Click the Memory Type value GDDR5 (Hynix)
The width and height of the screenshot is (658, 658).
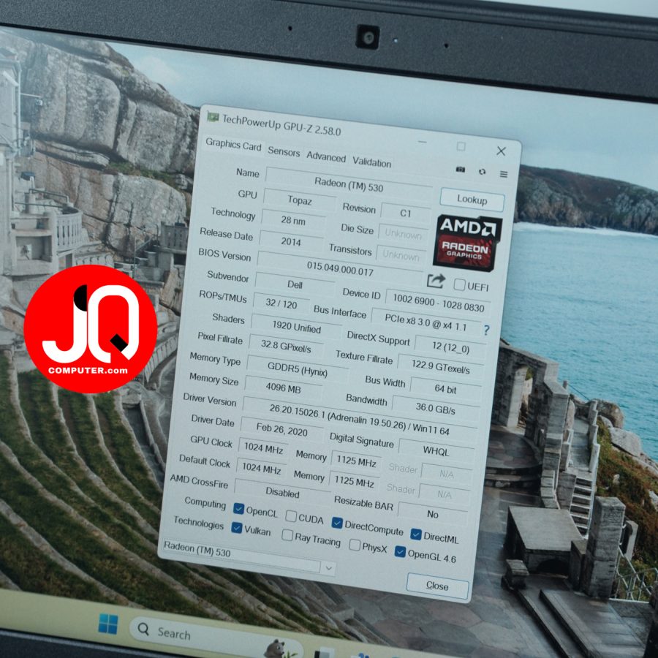297,369
